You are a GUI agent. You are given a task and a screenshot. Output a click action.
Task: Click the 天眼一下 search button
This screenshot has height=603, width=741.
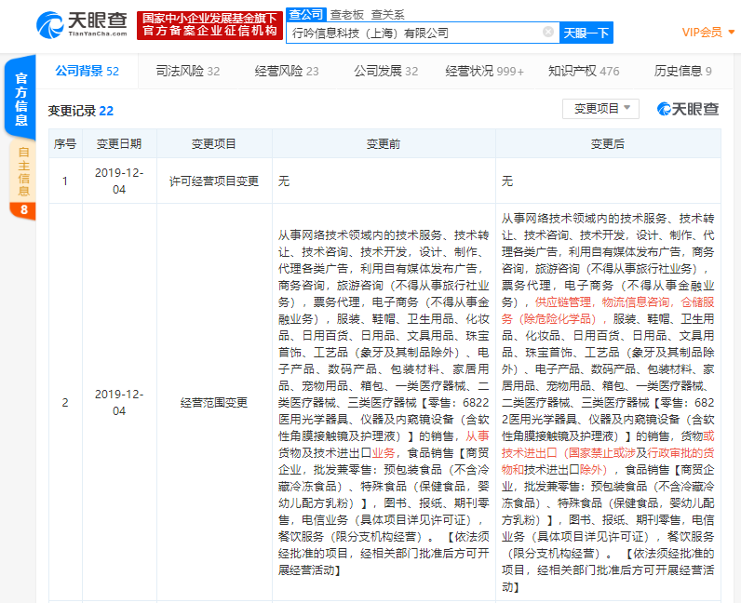586,33
